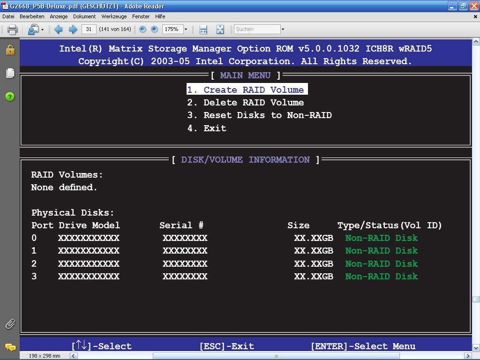Viewport: 480px width, 360px height.
Task: Click Reset Disks to Non-RAID text
Action: click(260, 115)
